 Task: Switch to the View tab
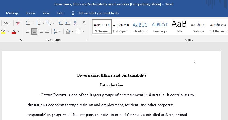click(x=46, y=13)
